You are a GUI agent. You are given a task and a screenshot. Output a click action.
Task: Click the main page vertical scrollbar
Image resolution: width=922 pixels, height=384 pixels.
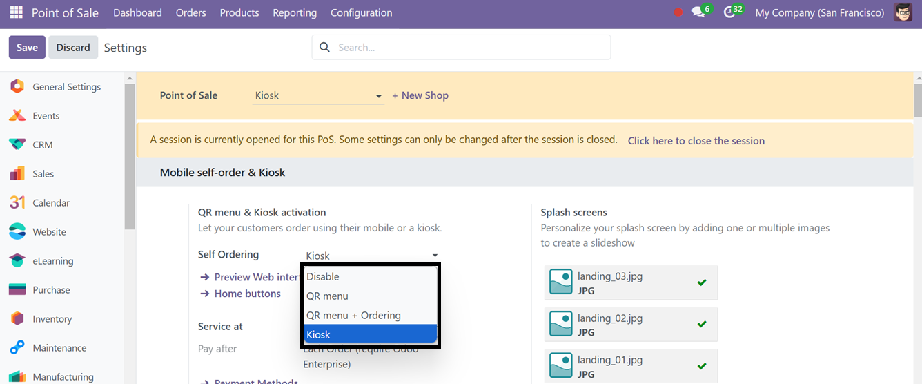[917, 101]
